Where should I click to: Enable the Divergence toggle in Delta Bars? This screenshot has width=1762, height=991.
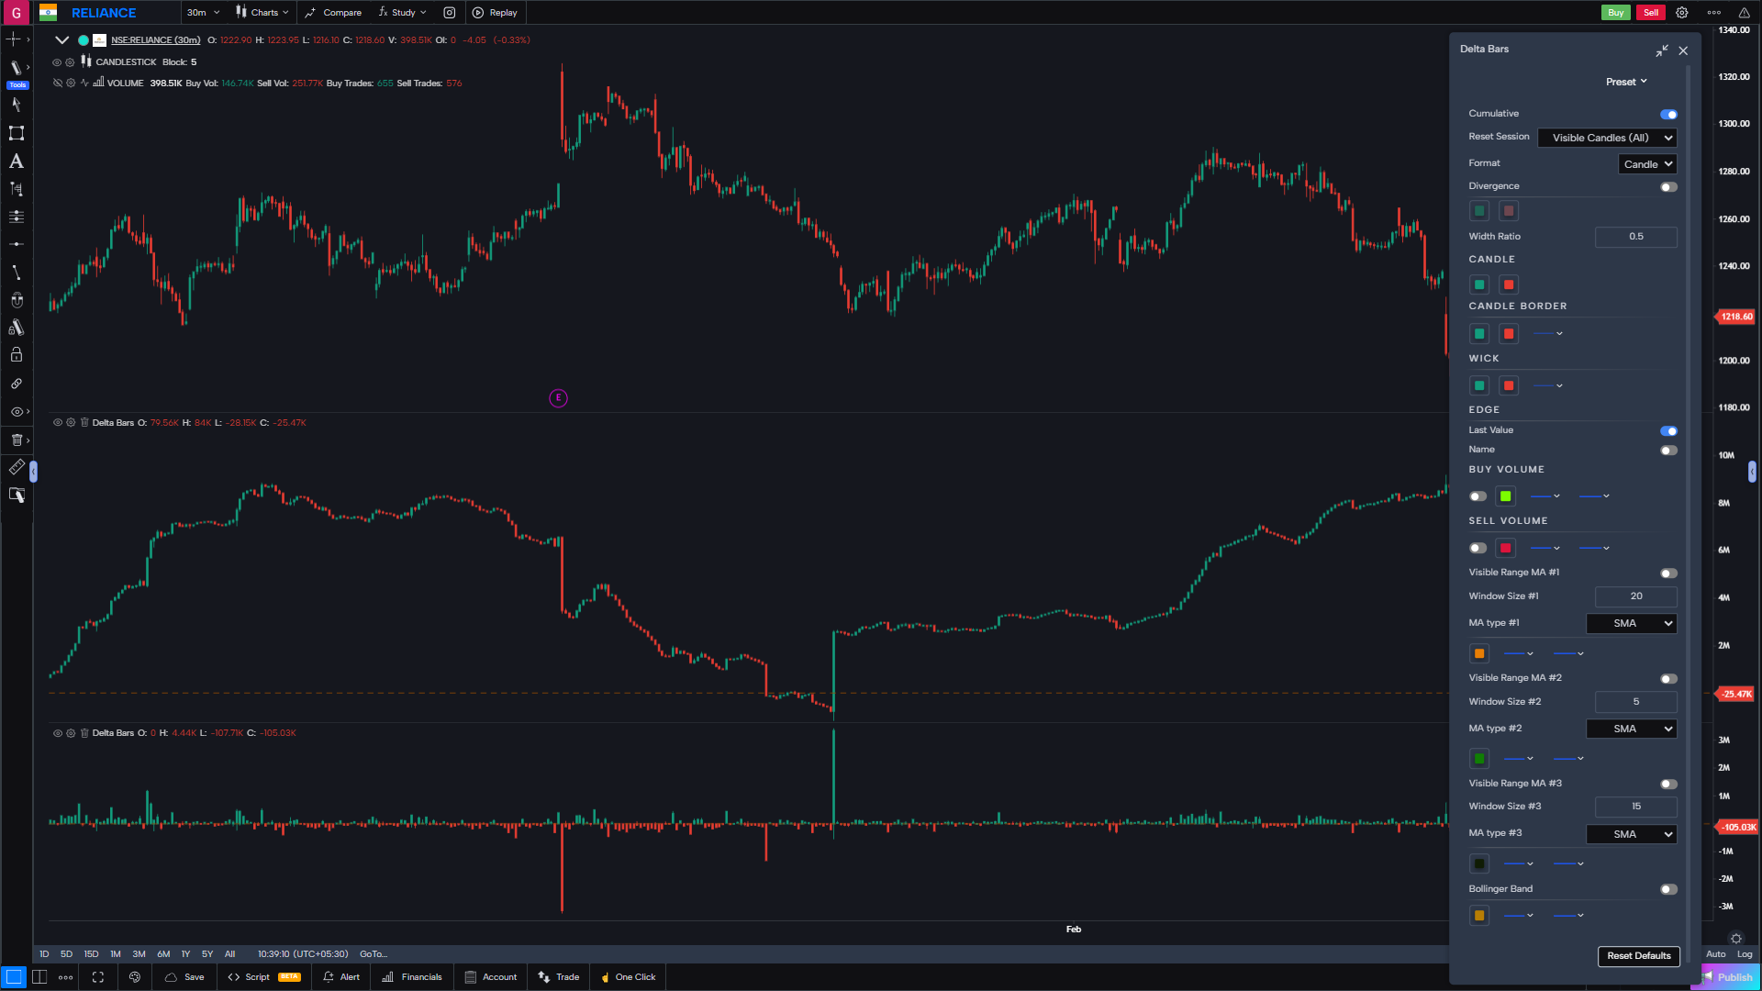click(1668, 186)
